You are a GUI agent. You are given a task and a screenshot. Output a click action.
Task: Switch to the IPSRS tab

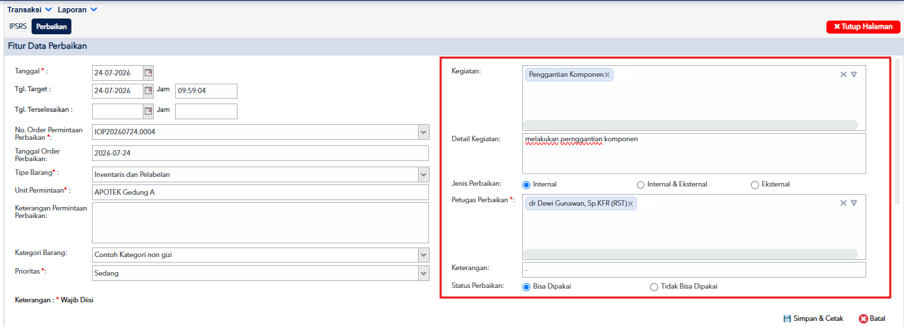18,26
